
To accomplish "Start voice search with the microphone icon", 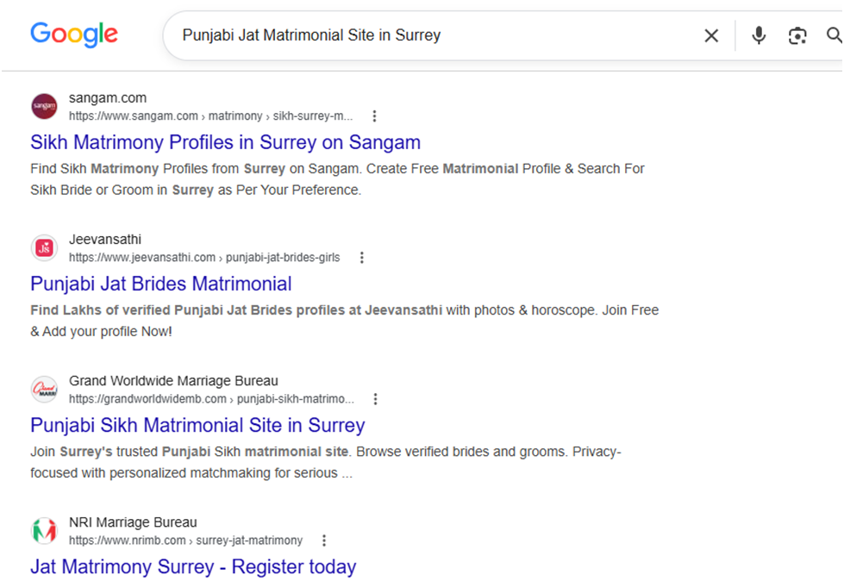I will pyautogui.click(x=759, y=35).
